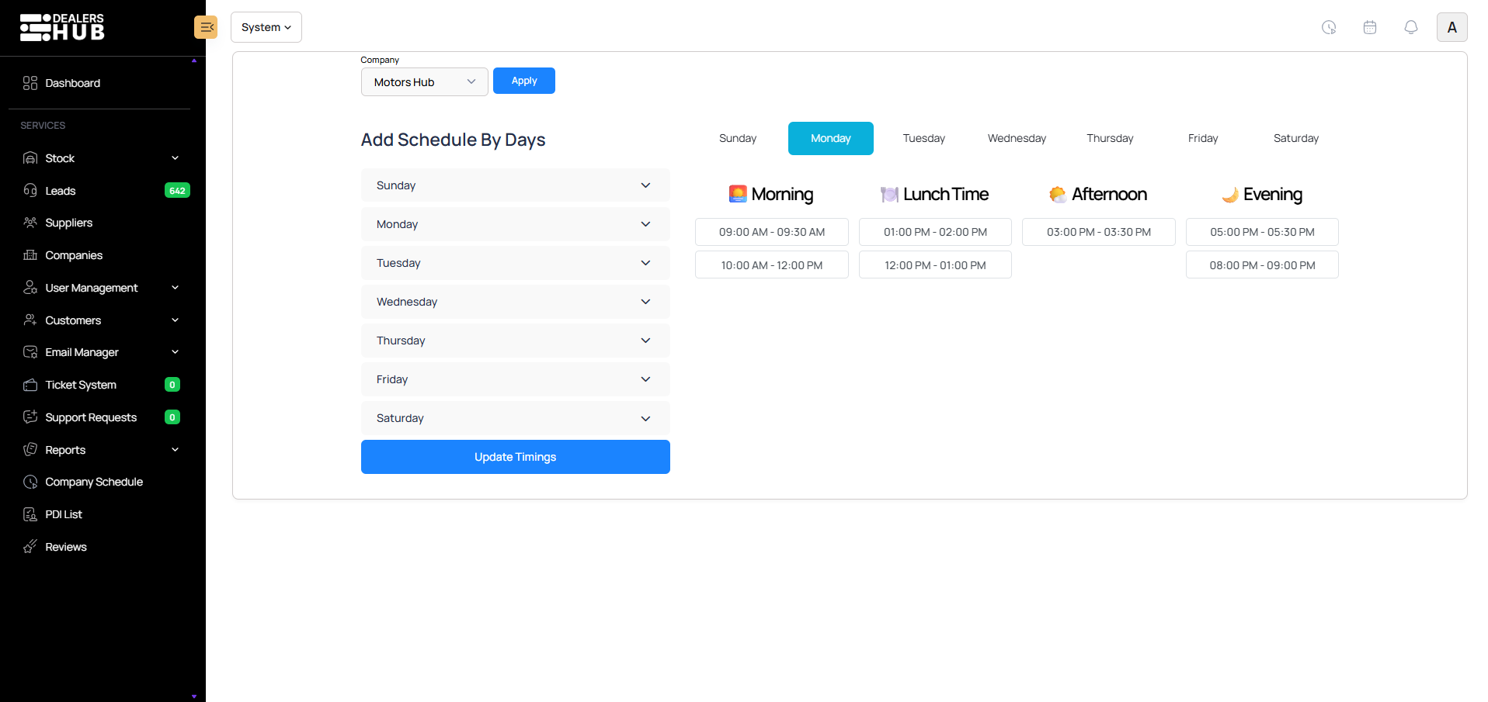The image size is (1488, 702).
Task: Open the Motors Hub company dropdown
Action: [424, 82]
